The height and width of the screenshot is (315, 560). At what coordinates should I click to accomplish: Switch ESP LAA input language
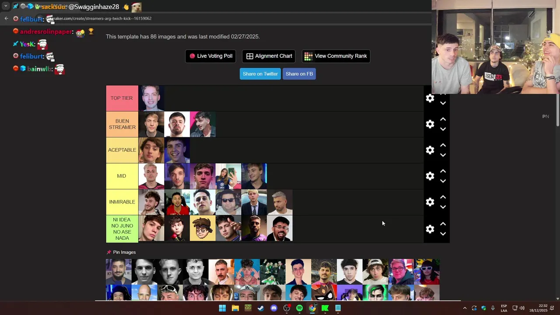point(504,308)
